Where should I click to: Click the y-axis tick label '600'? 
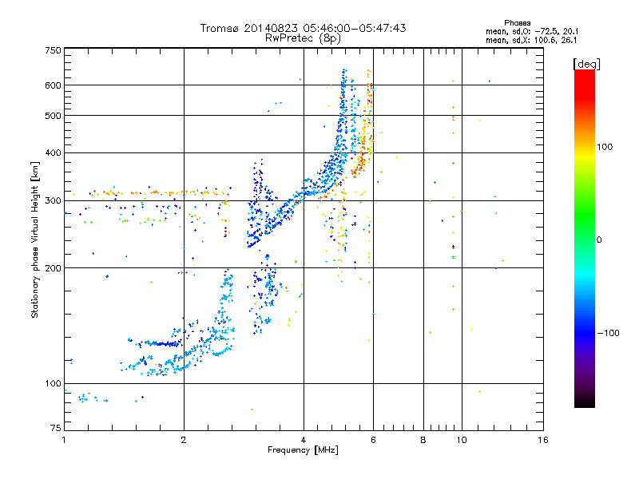(53, 85)
